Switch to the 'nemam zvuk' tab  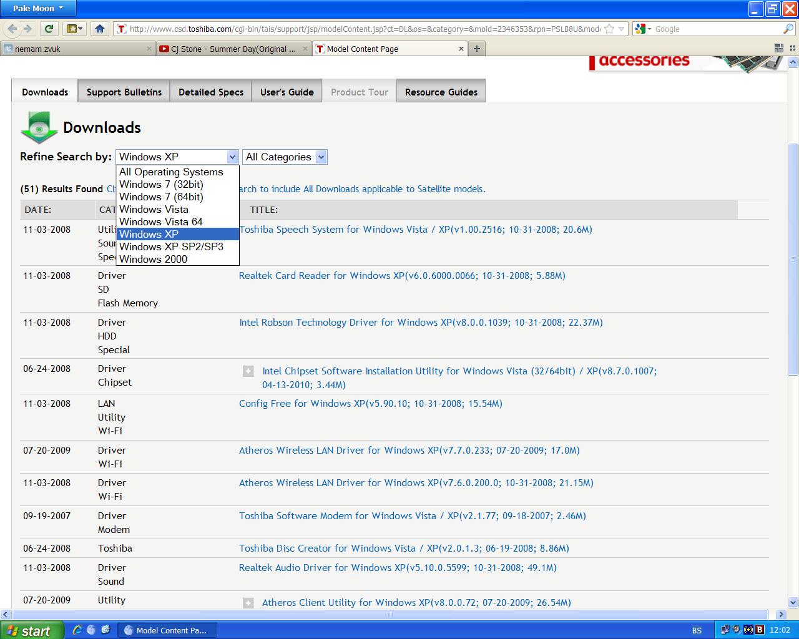tap(78, 49)
